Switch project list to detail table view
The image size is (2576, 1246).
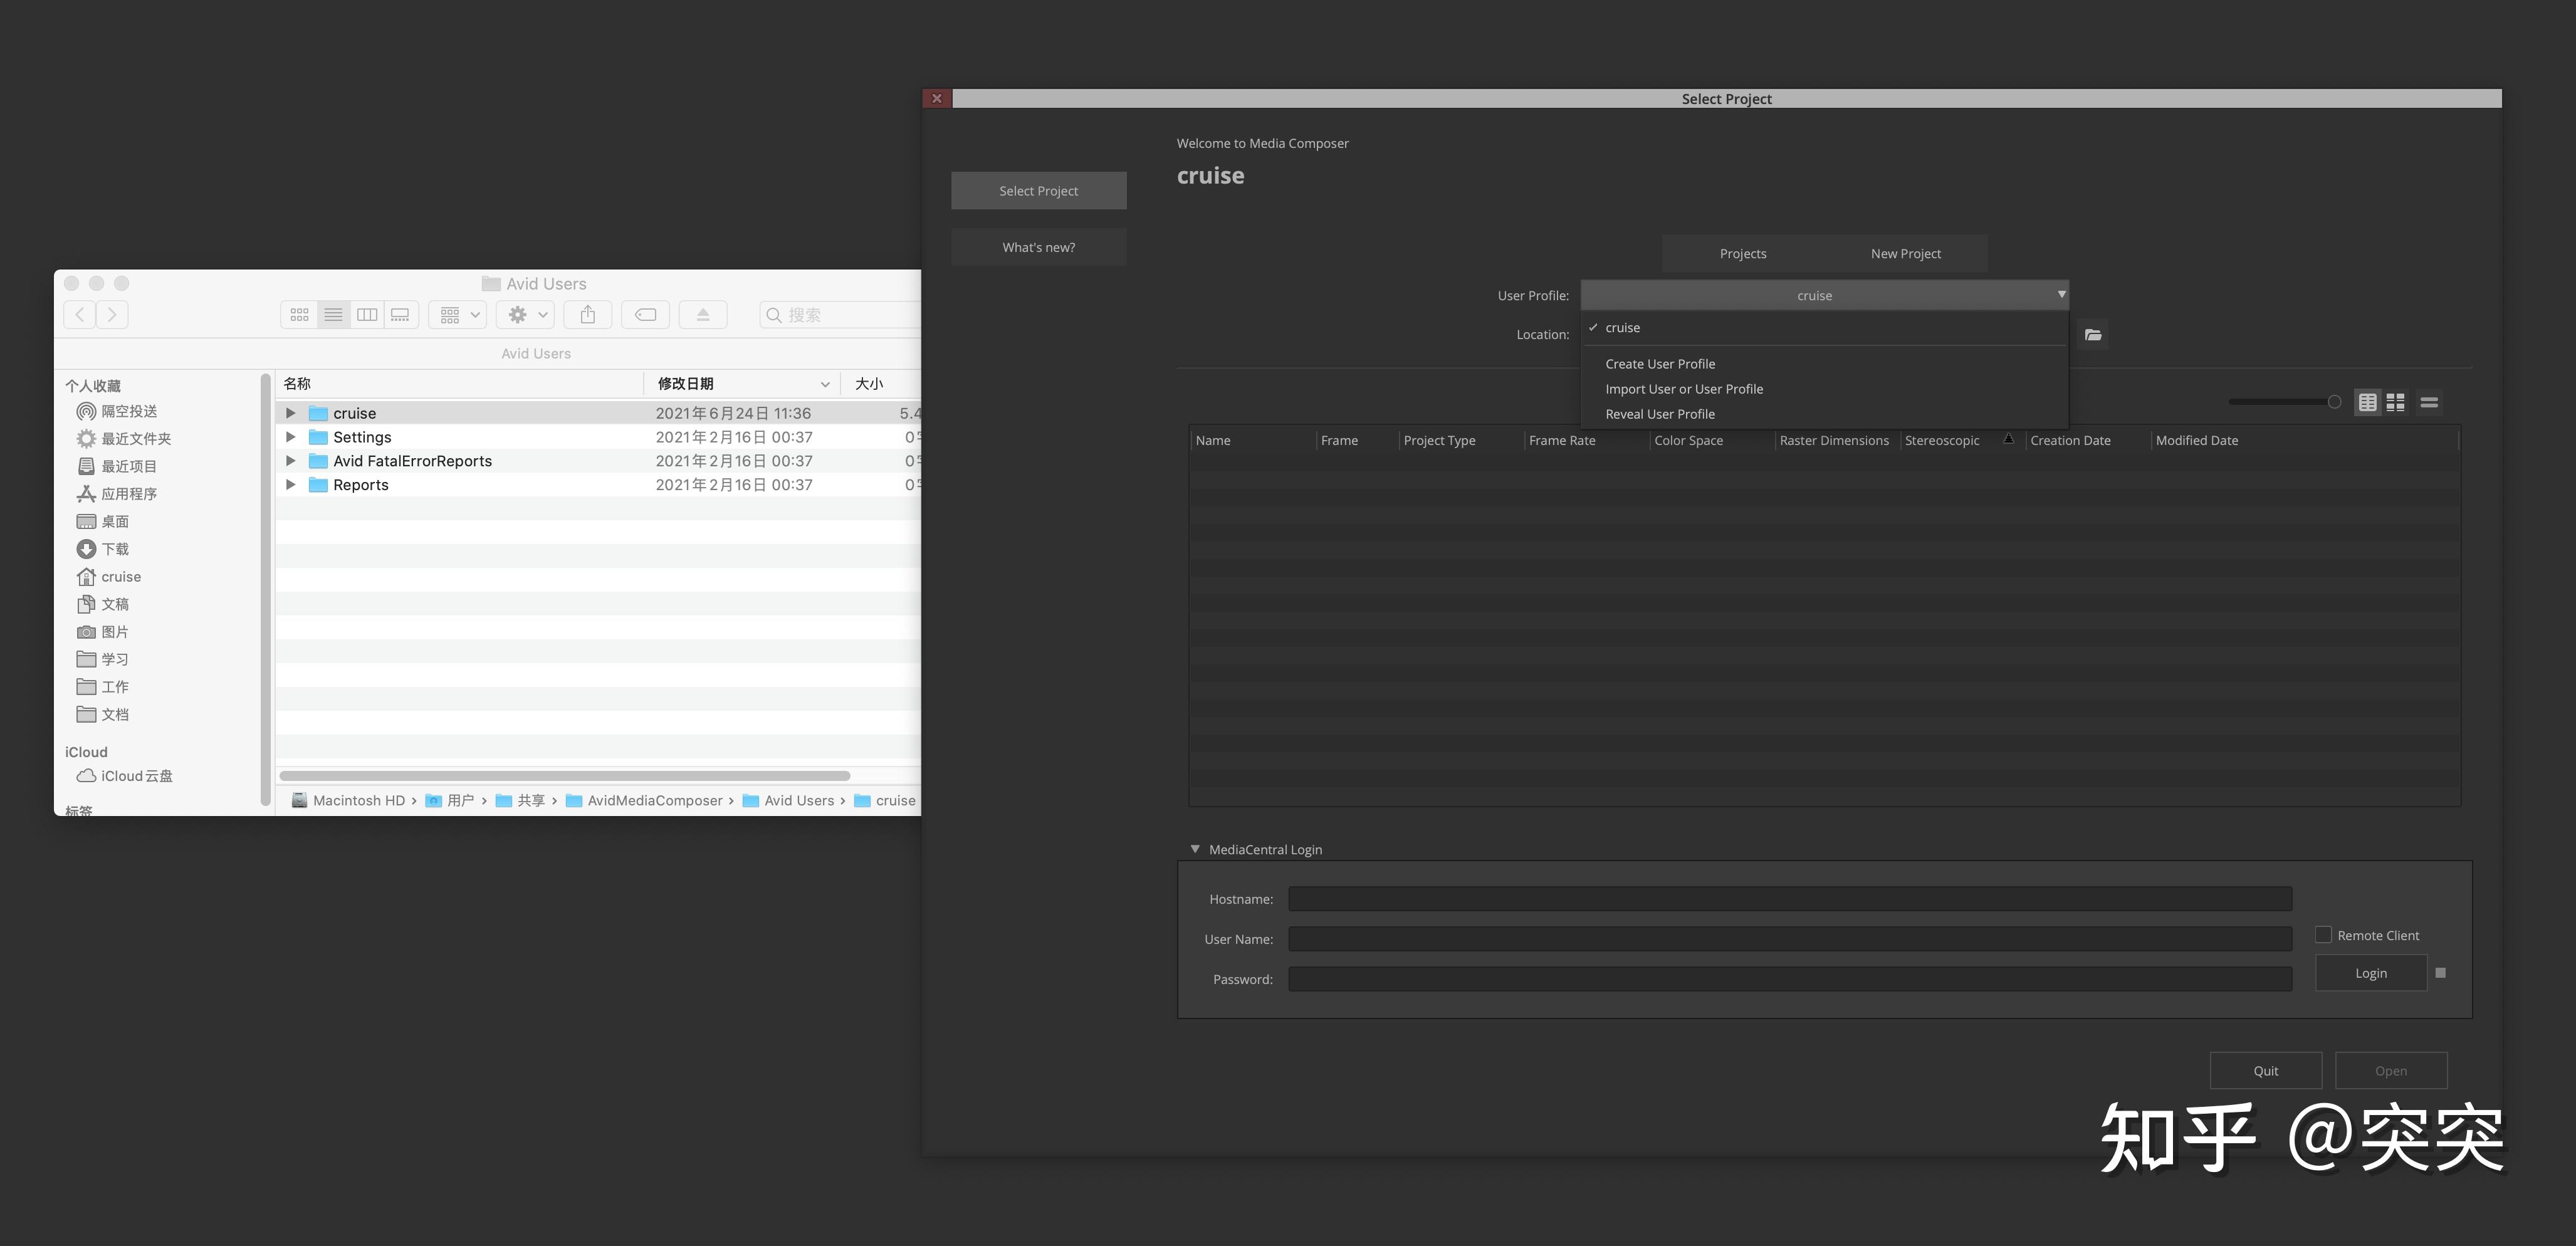point(2367,402)
